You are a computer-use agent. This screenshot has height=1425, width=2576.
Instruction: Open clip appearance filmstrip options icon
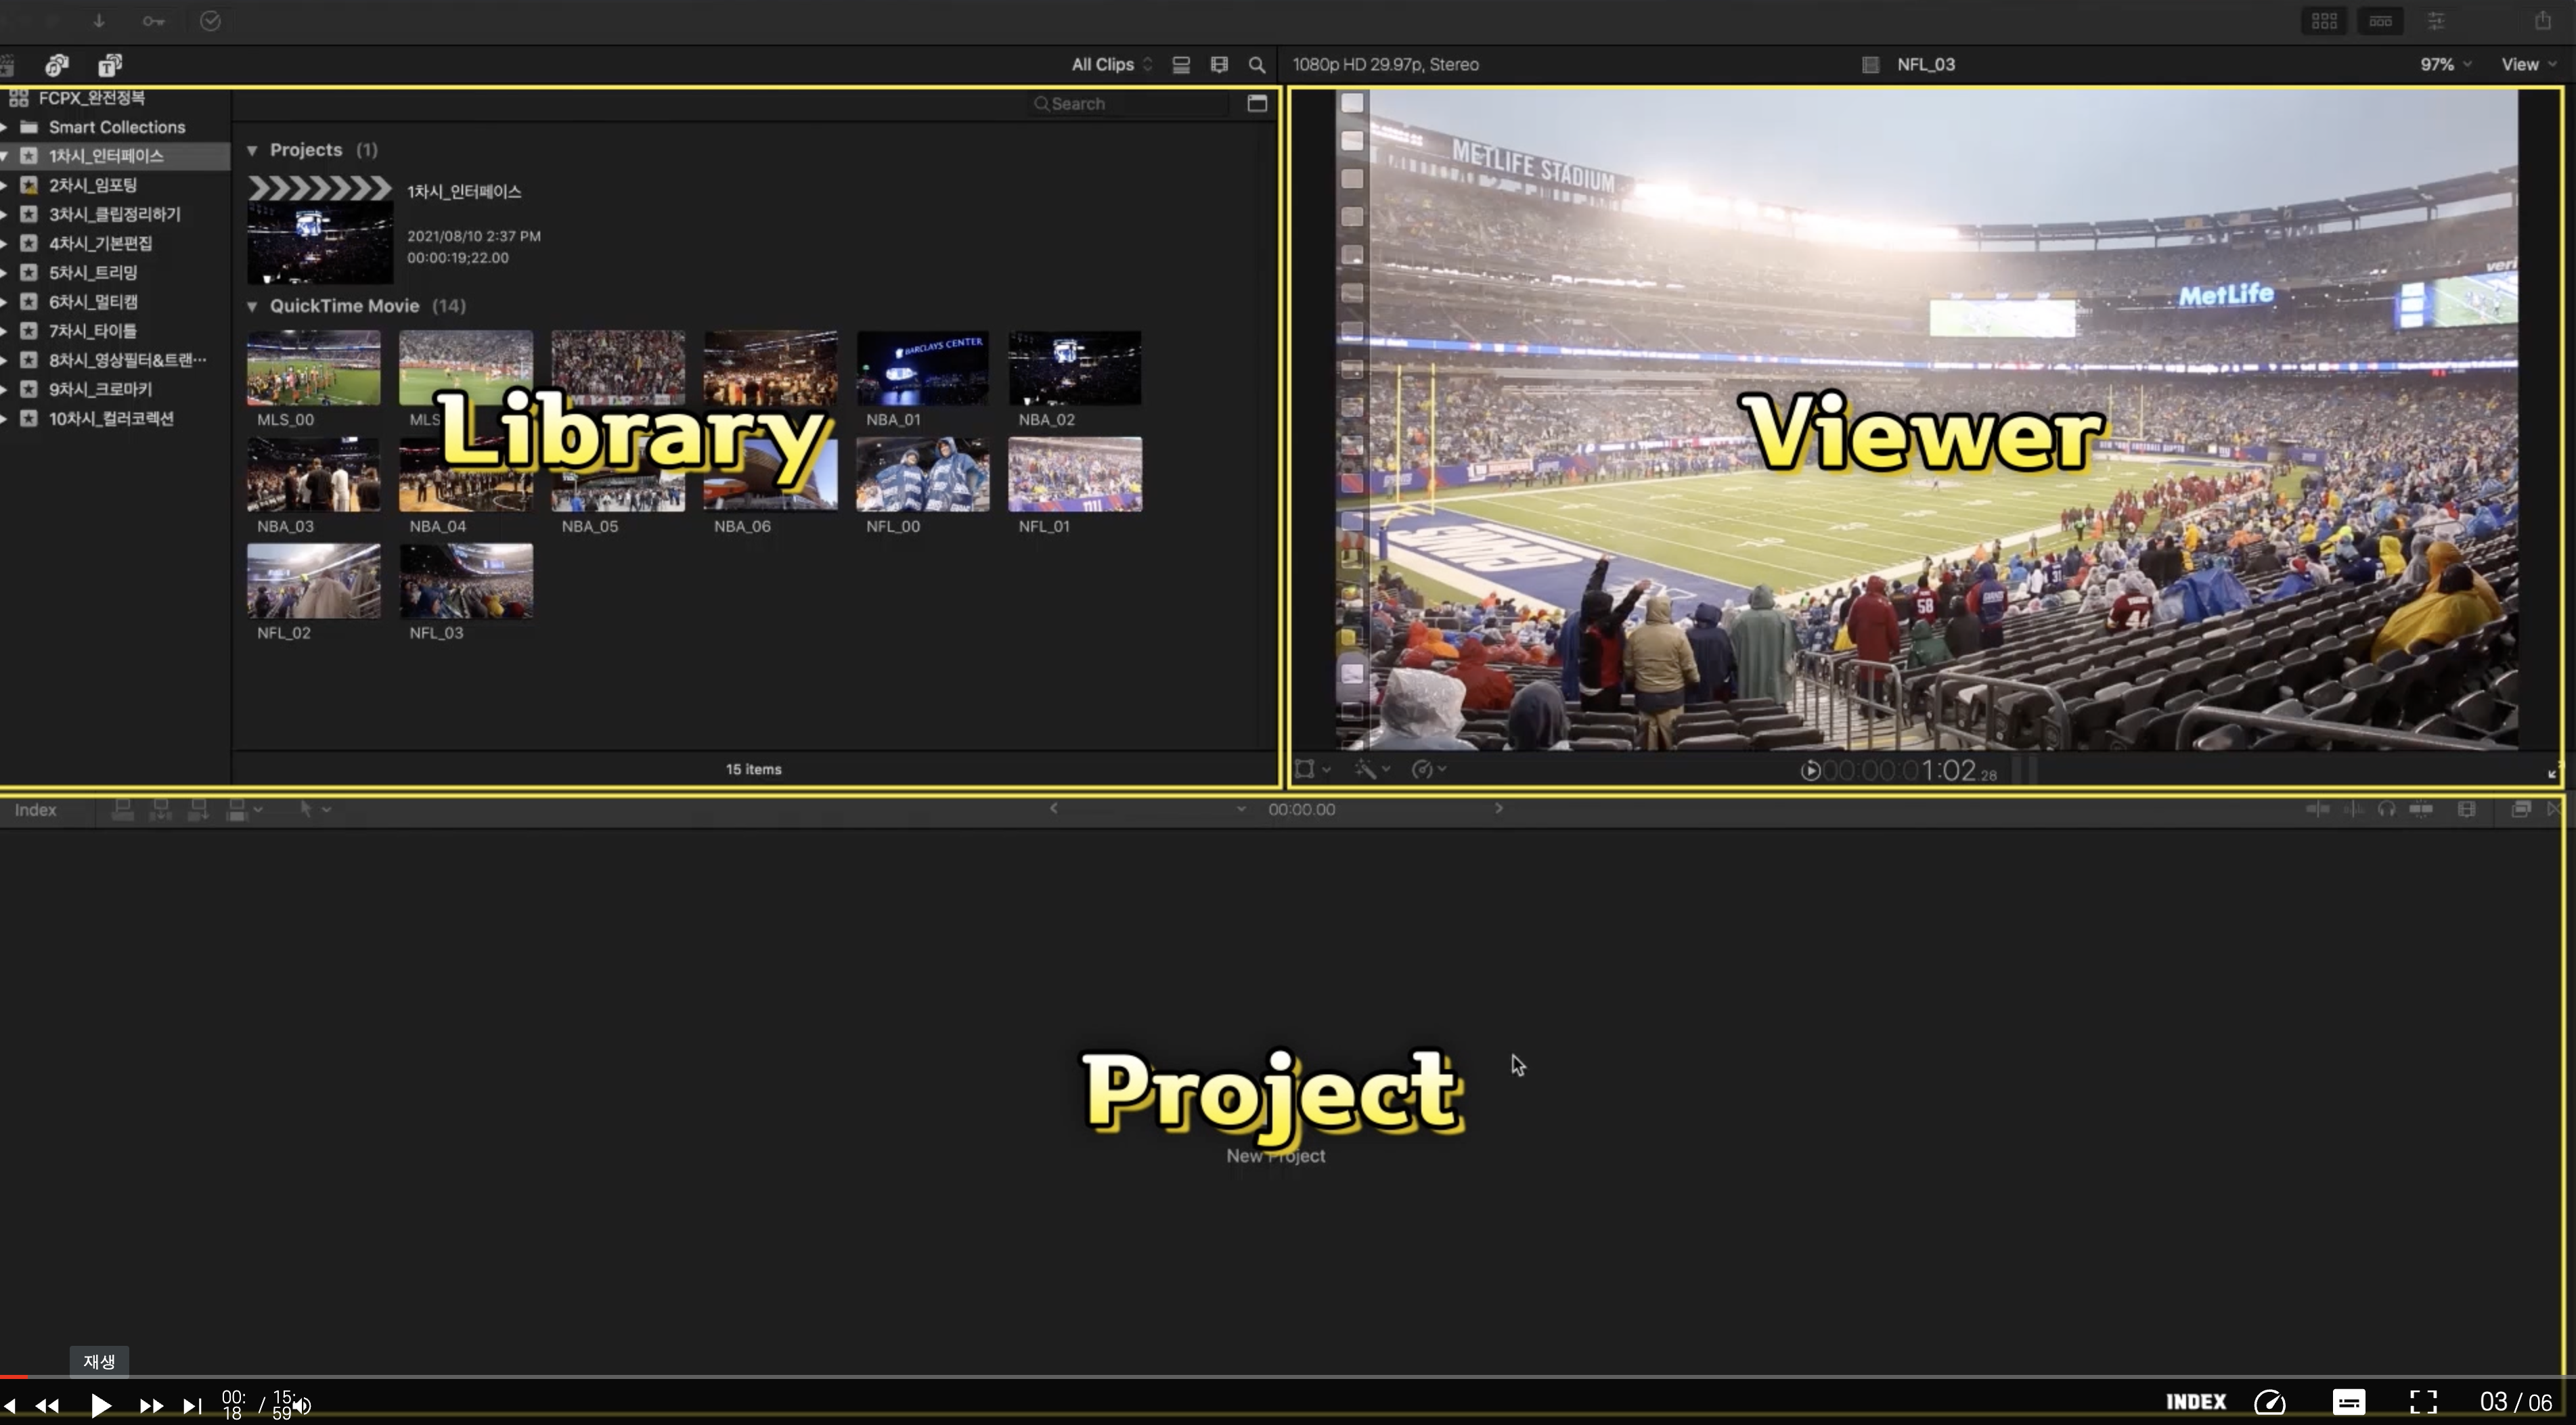tap(1219, 65)
